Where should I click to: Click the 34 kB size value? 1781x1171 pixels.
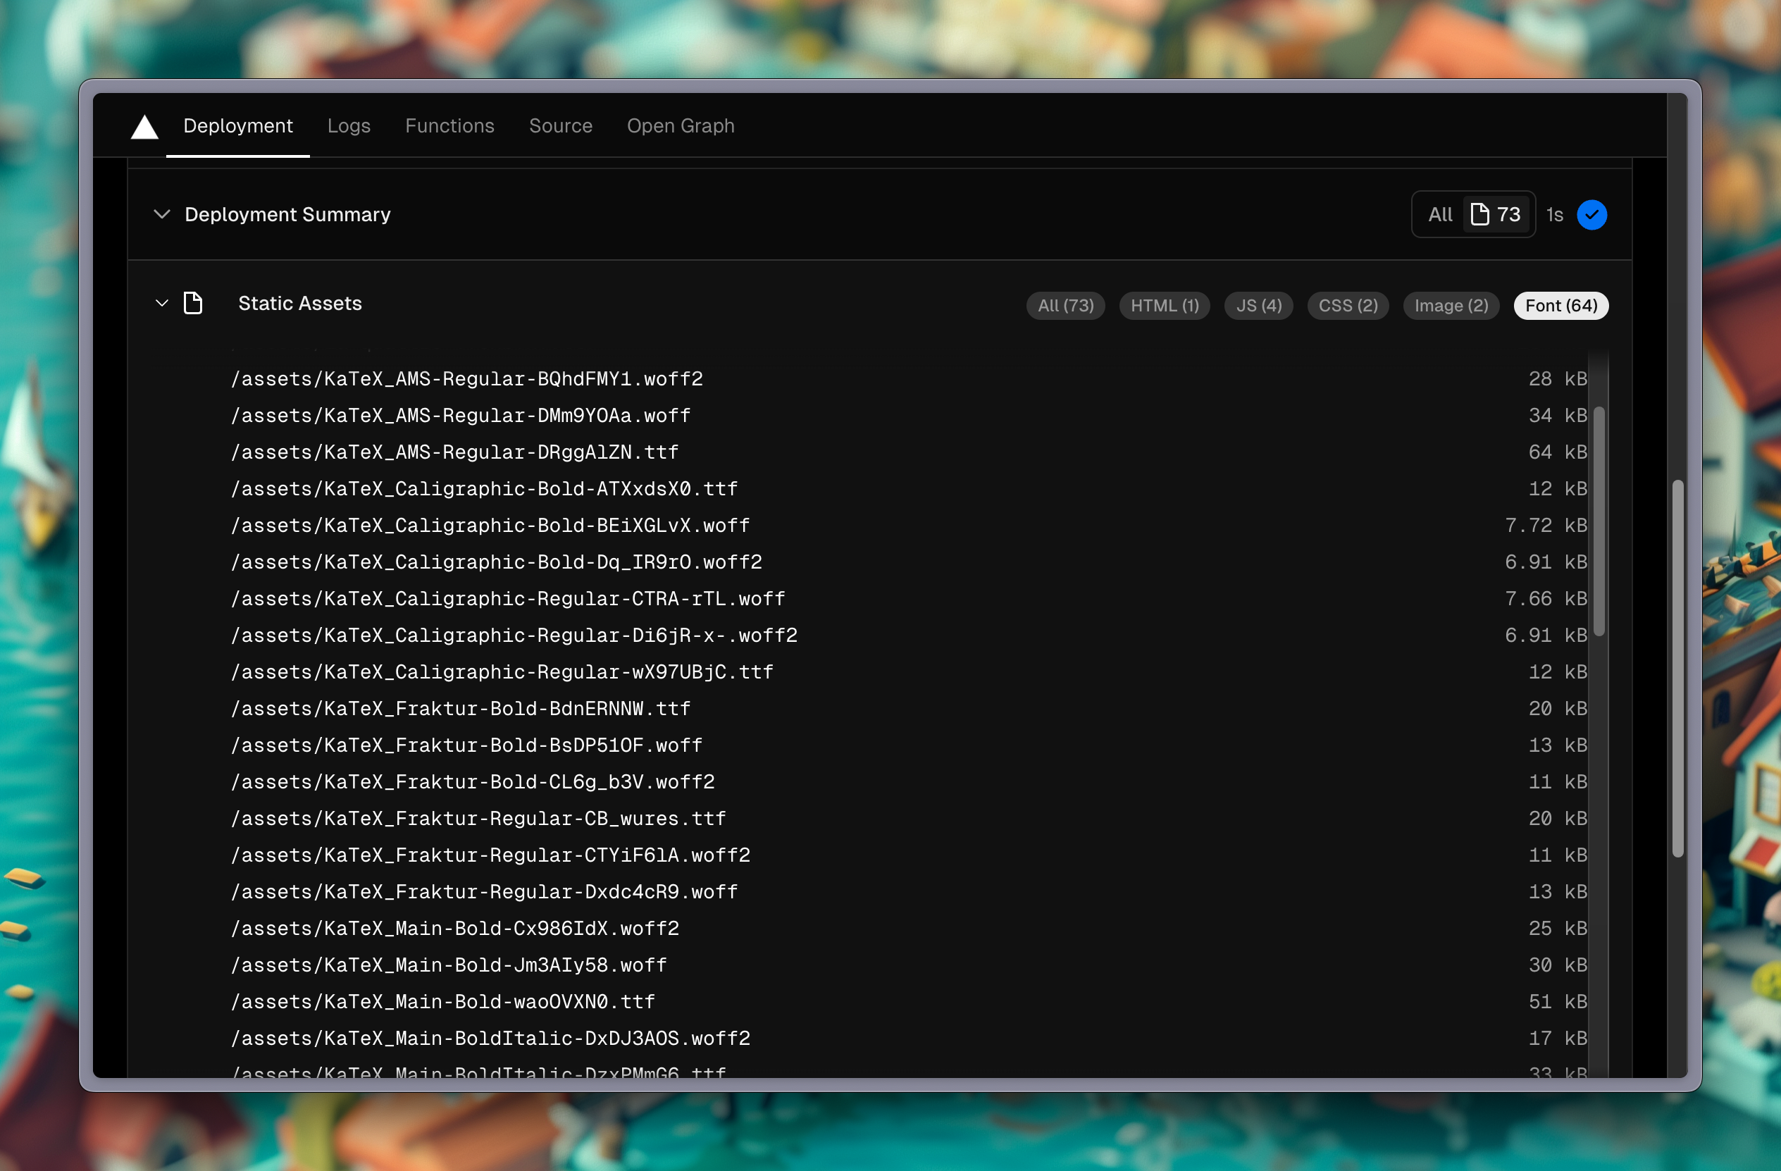(1557, 415)
